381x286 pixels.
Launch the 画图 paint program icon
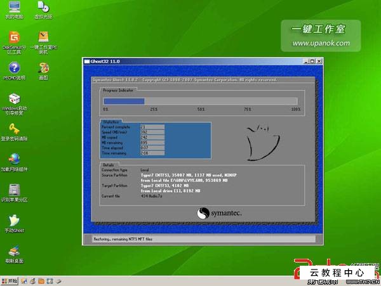[43, 68]
